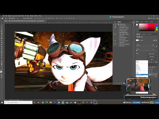The width and height of the screenshot is (159, 119).
Task: Select the Move tool
Action: tap(2, 23)
